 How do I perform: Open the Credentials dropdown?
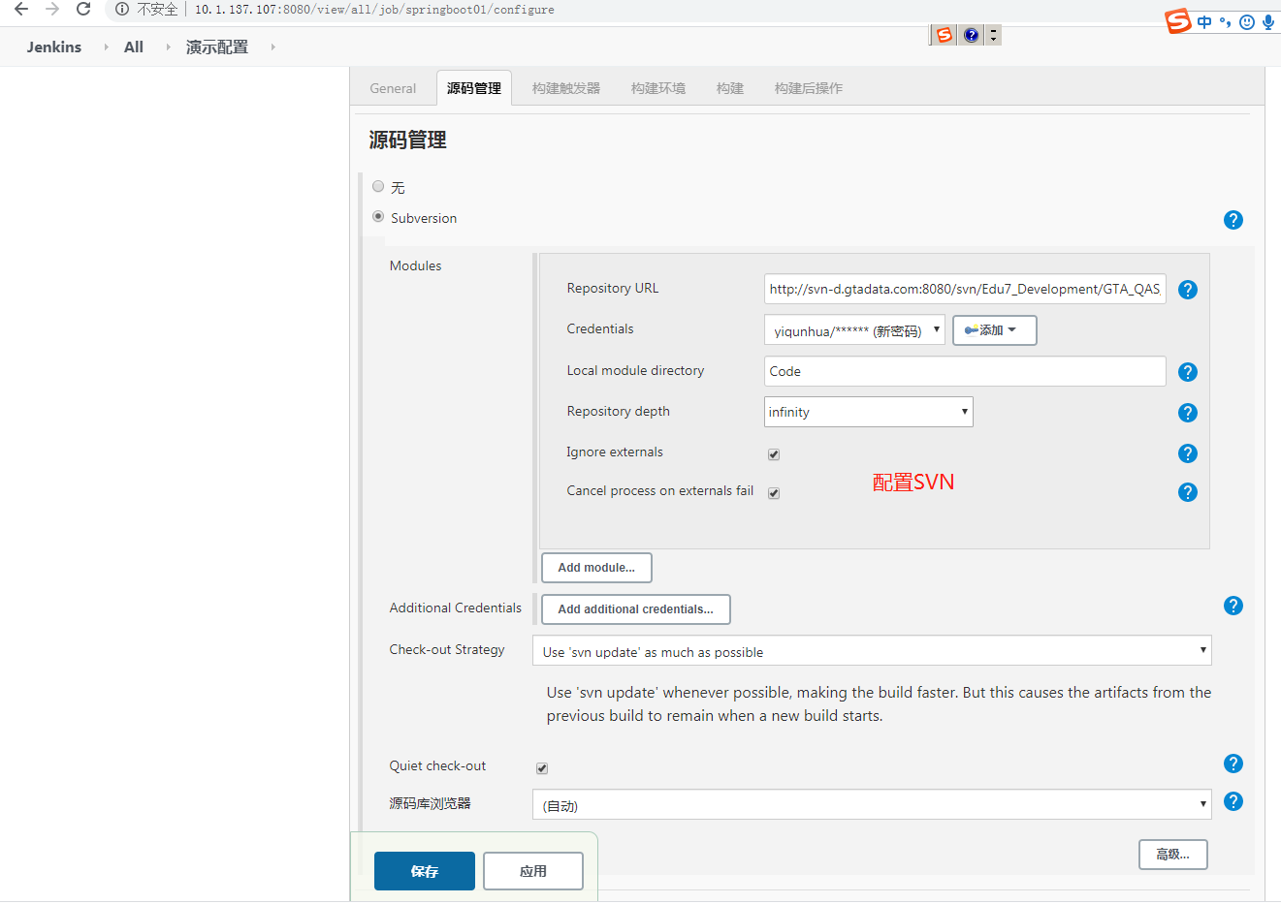tap(853, 330)
